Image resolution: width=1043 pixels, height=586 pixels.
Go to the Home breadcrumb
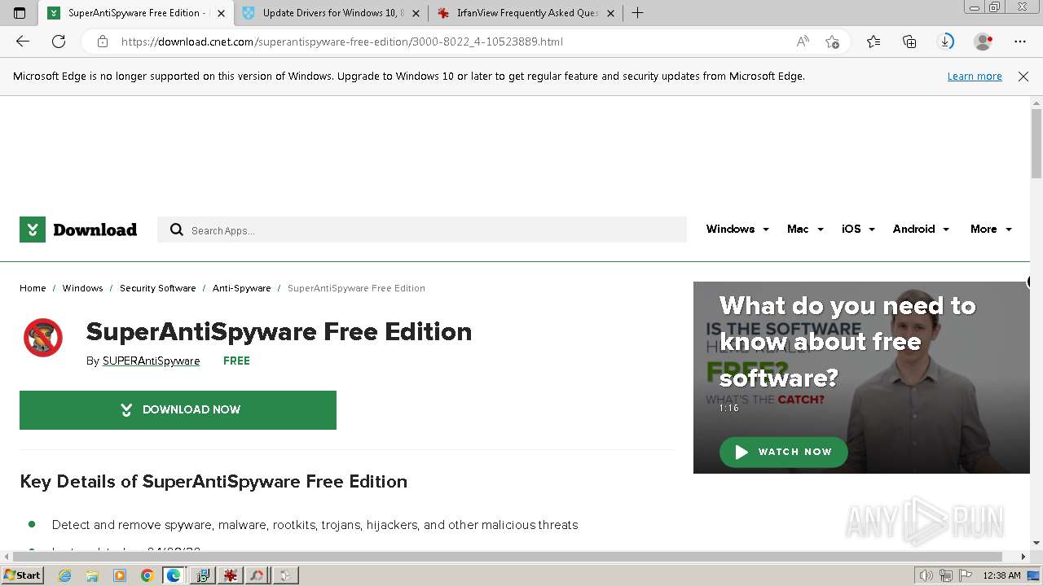[33, 288]
